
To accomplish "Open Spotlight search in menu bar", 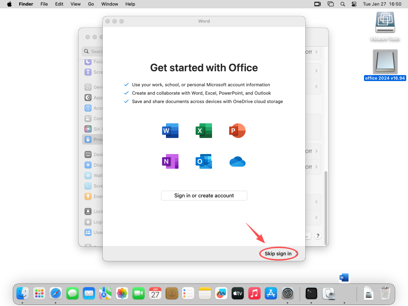I will [343, 4].
